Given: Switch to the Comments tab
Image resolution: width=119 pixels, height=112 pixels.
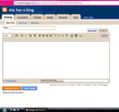Looking at the screenshot, I should click(x=23, y=17).
